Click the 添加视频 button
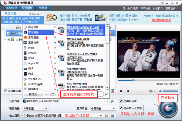Viewport: 182px width, 121px height. [12, 8]
